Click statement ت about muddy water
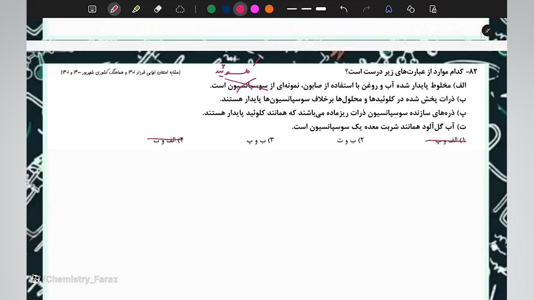Screen dimensions: 534x300 (379, 127)
